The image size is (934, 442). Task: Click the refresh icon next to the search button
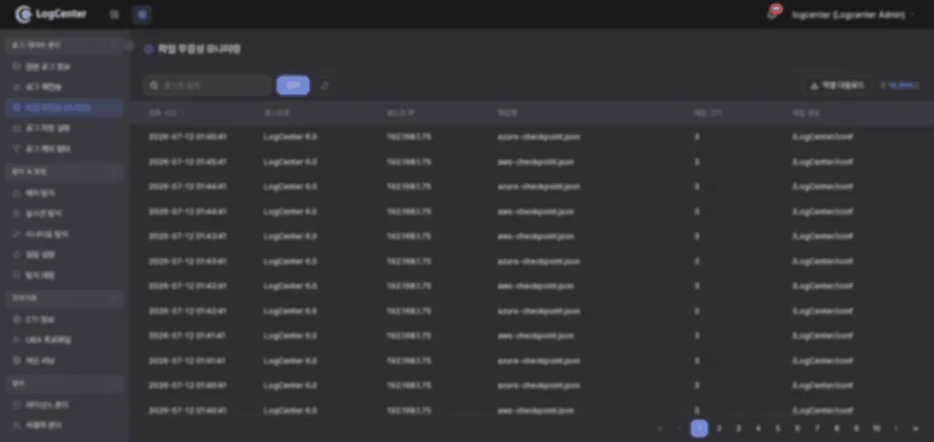pyautogui.click(x=325, y=85)
